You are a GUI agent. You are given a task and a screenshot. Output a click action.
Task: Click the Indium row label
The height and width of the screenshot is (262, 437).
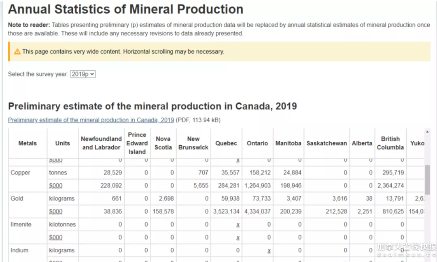coord(19,250)
